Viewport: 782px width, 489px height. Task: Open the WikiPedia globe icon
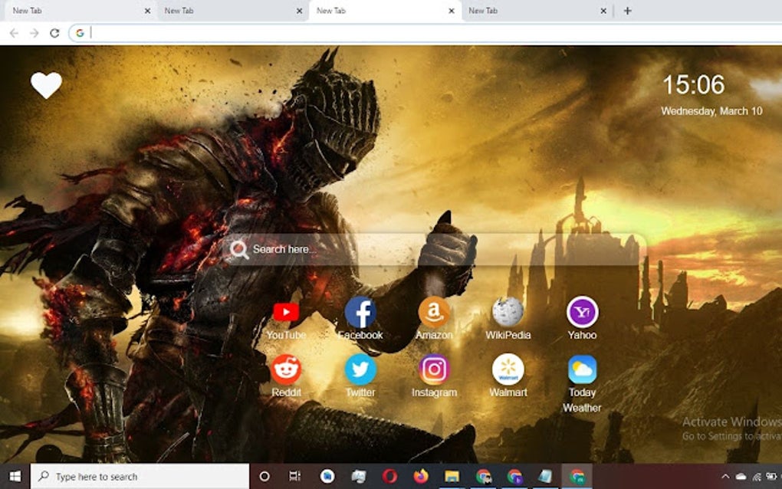(x=508, y=312)
